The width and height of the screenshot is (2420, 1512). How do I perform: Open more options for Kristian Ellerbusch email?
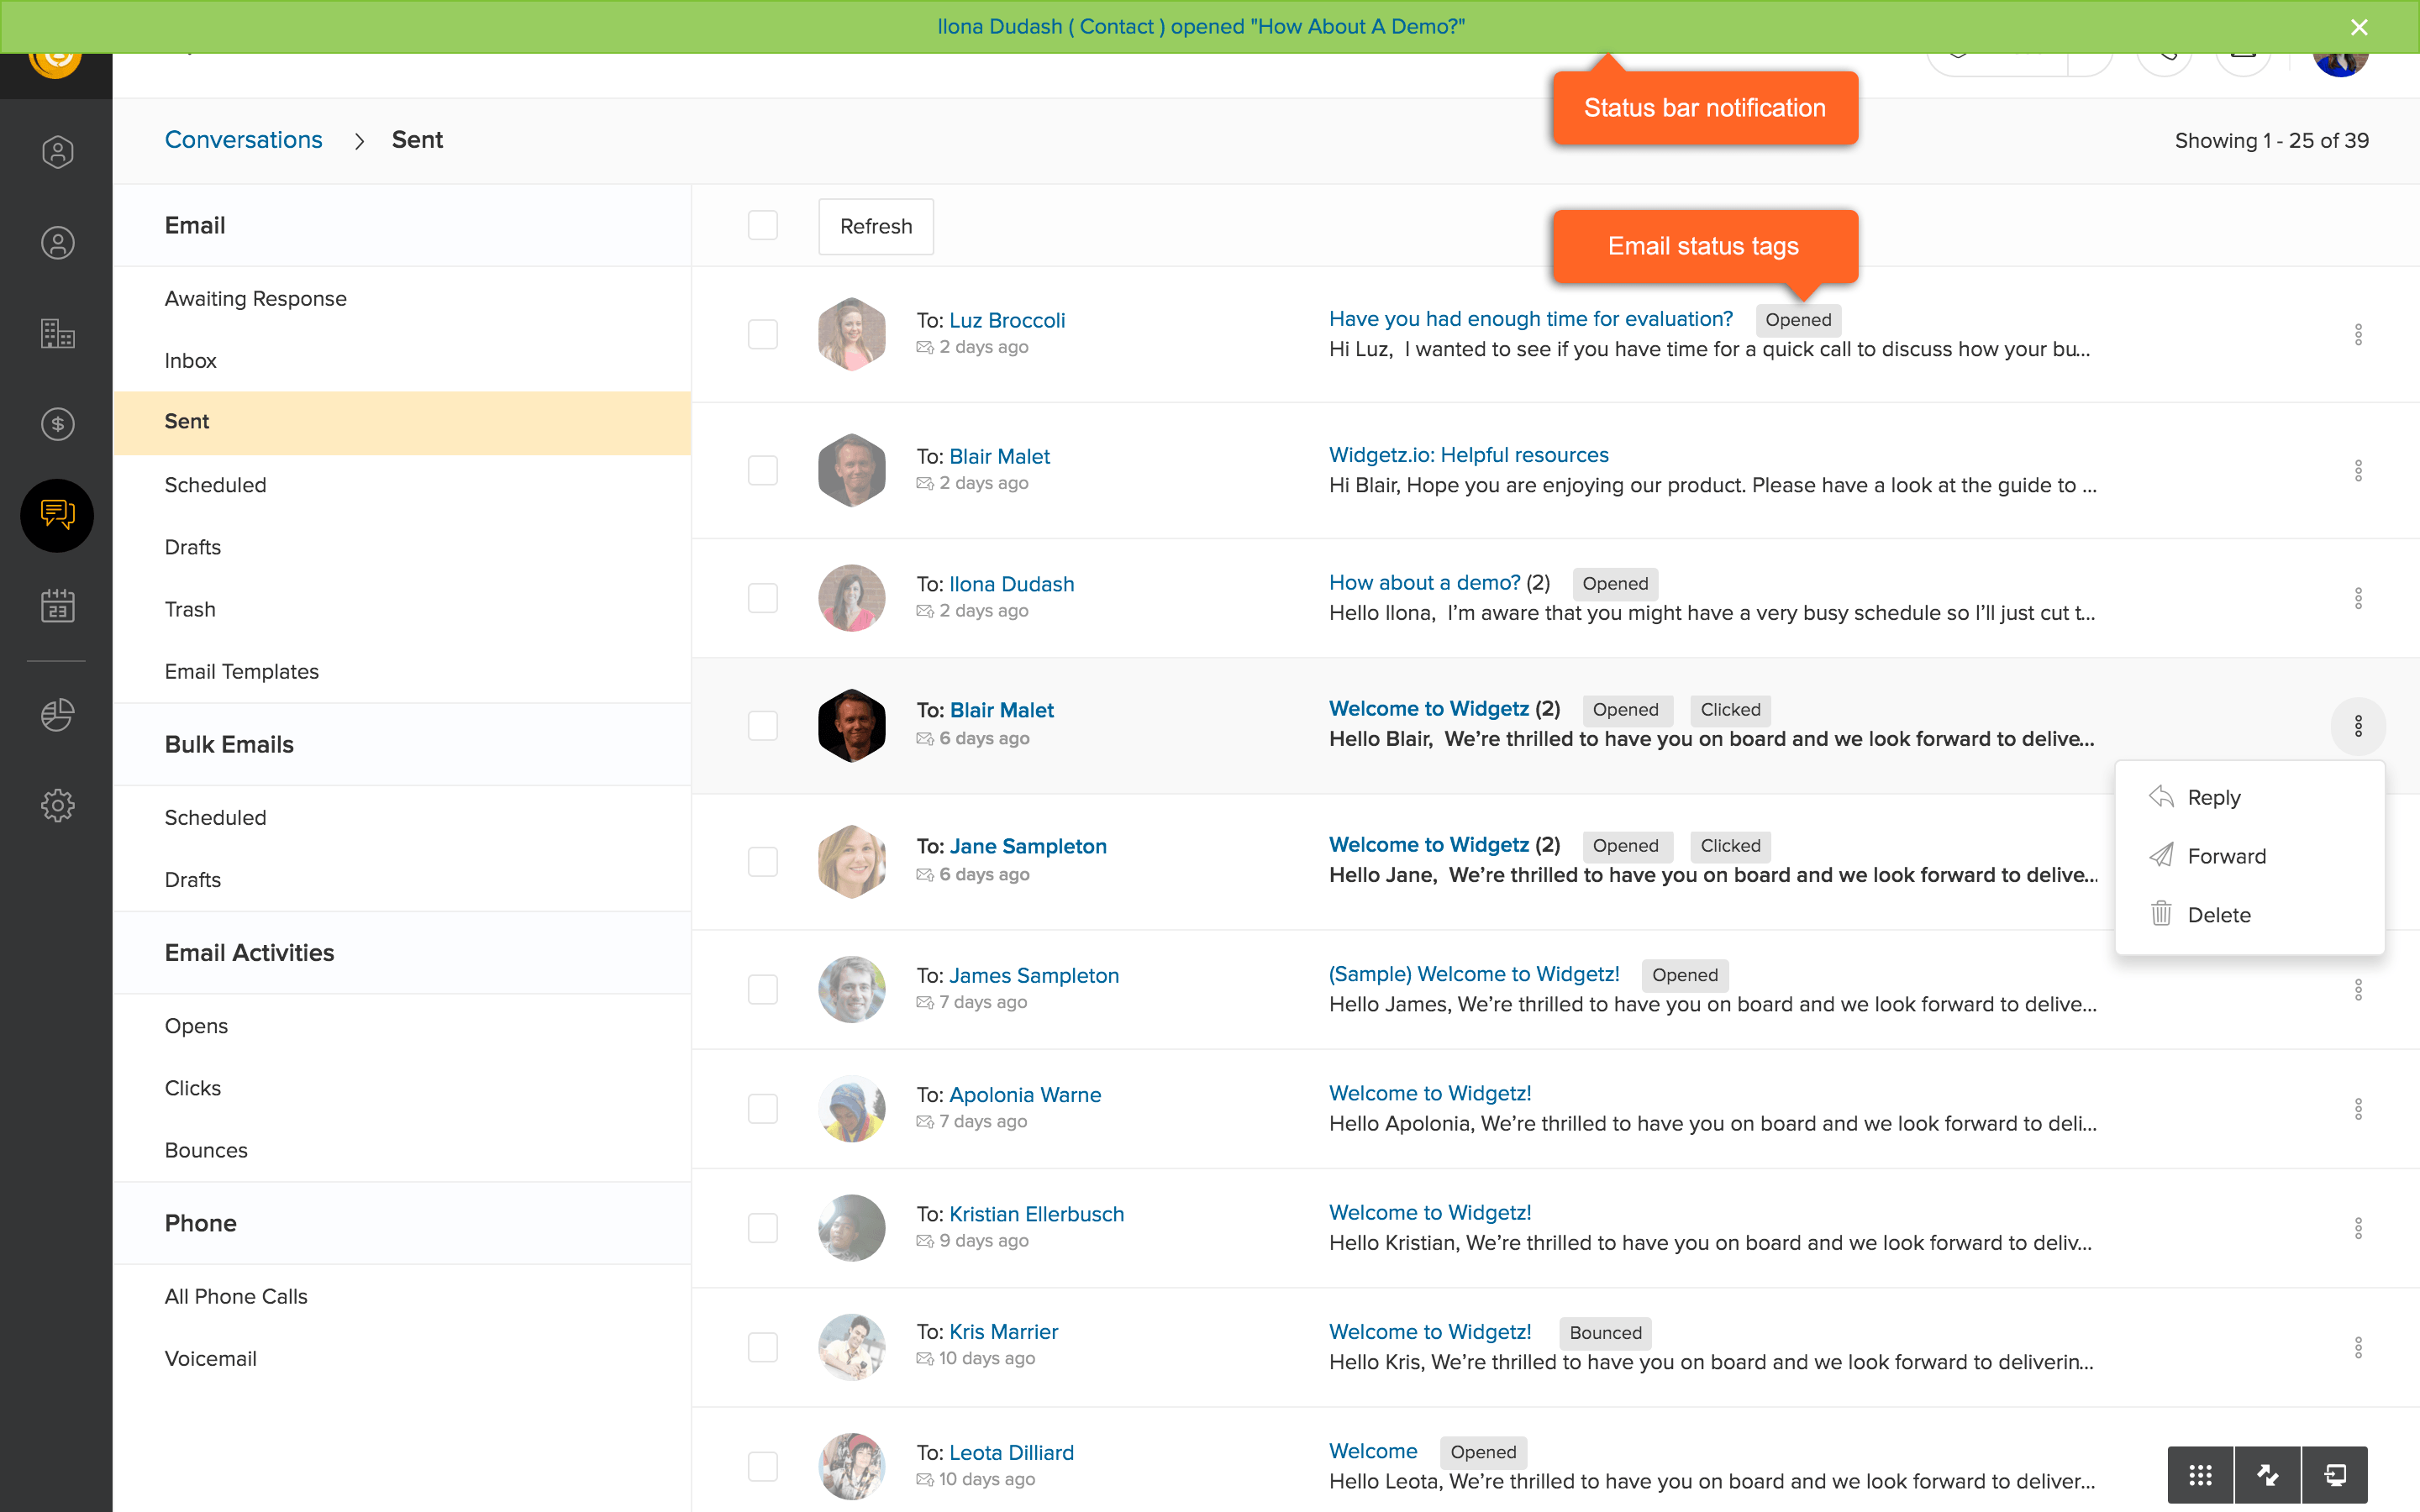pos(2358,1228)
